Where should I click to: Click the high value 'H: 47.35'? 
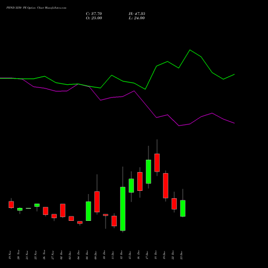137,14
